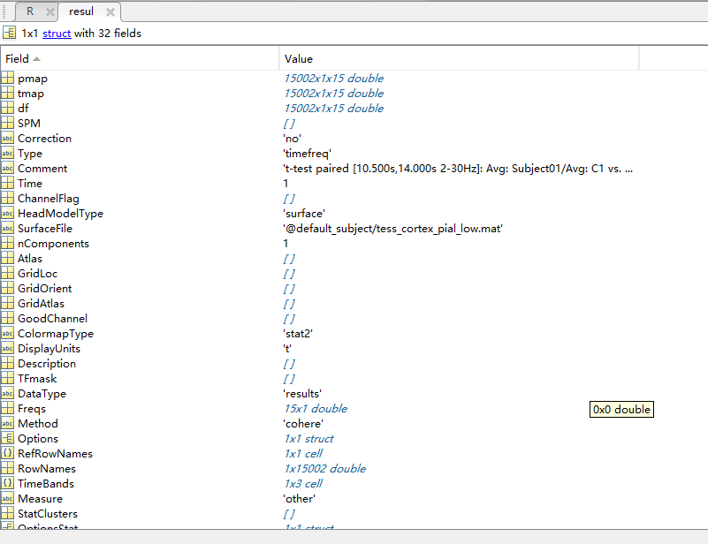Viewport: 708px width, 544px height.
Task: Click the tmap value 15002x1x15 double
Action: (333, 94)
